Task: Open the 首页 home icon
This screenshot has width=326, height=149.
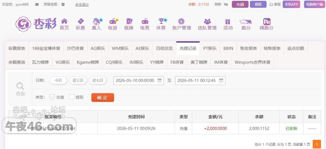Action: click(64, 21)
